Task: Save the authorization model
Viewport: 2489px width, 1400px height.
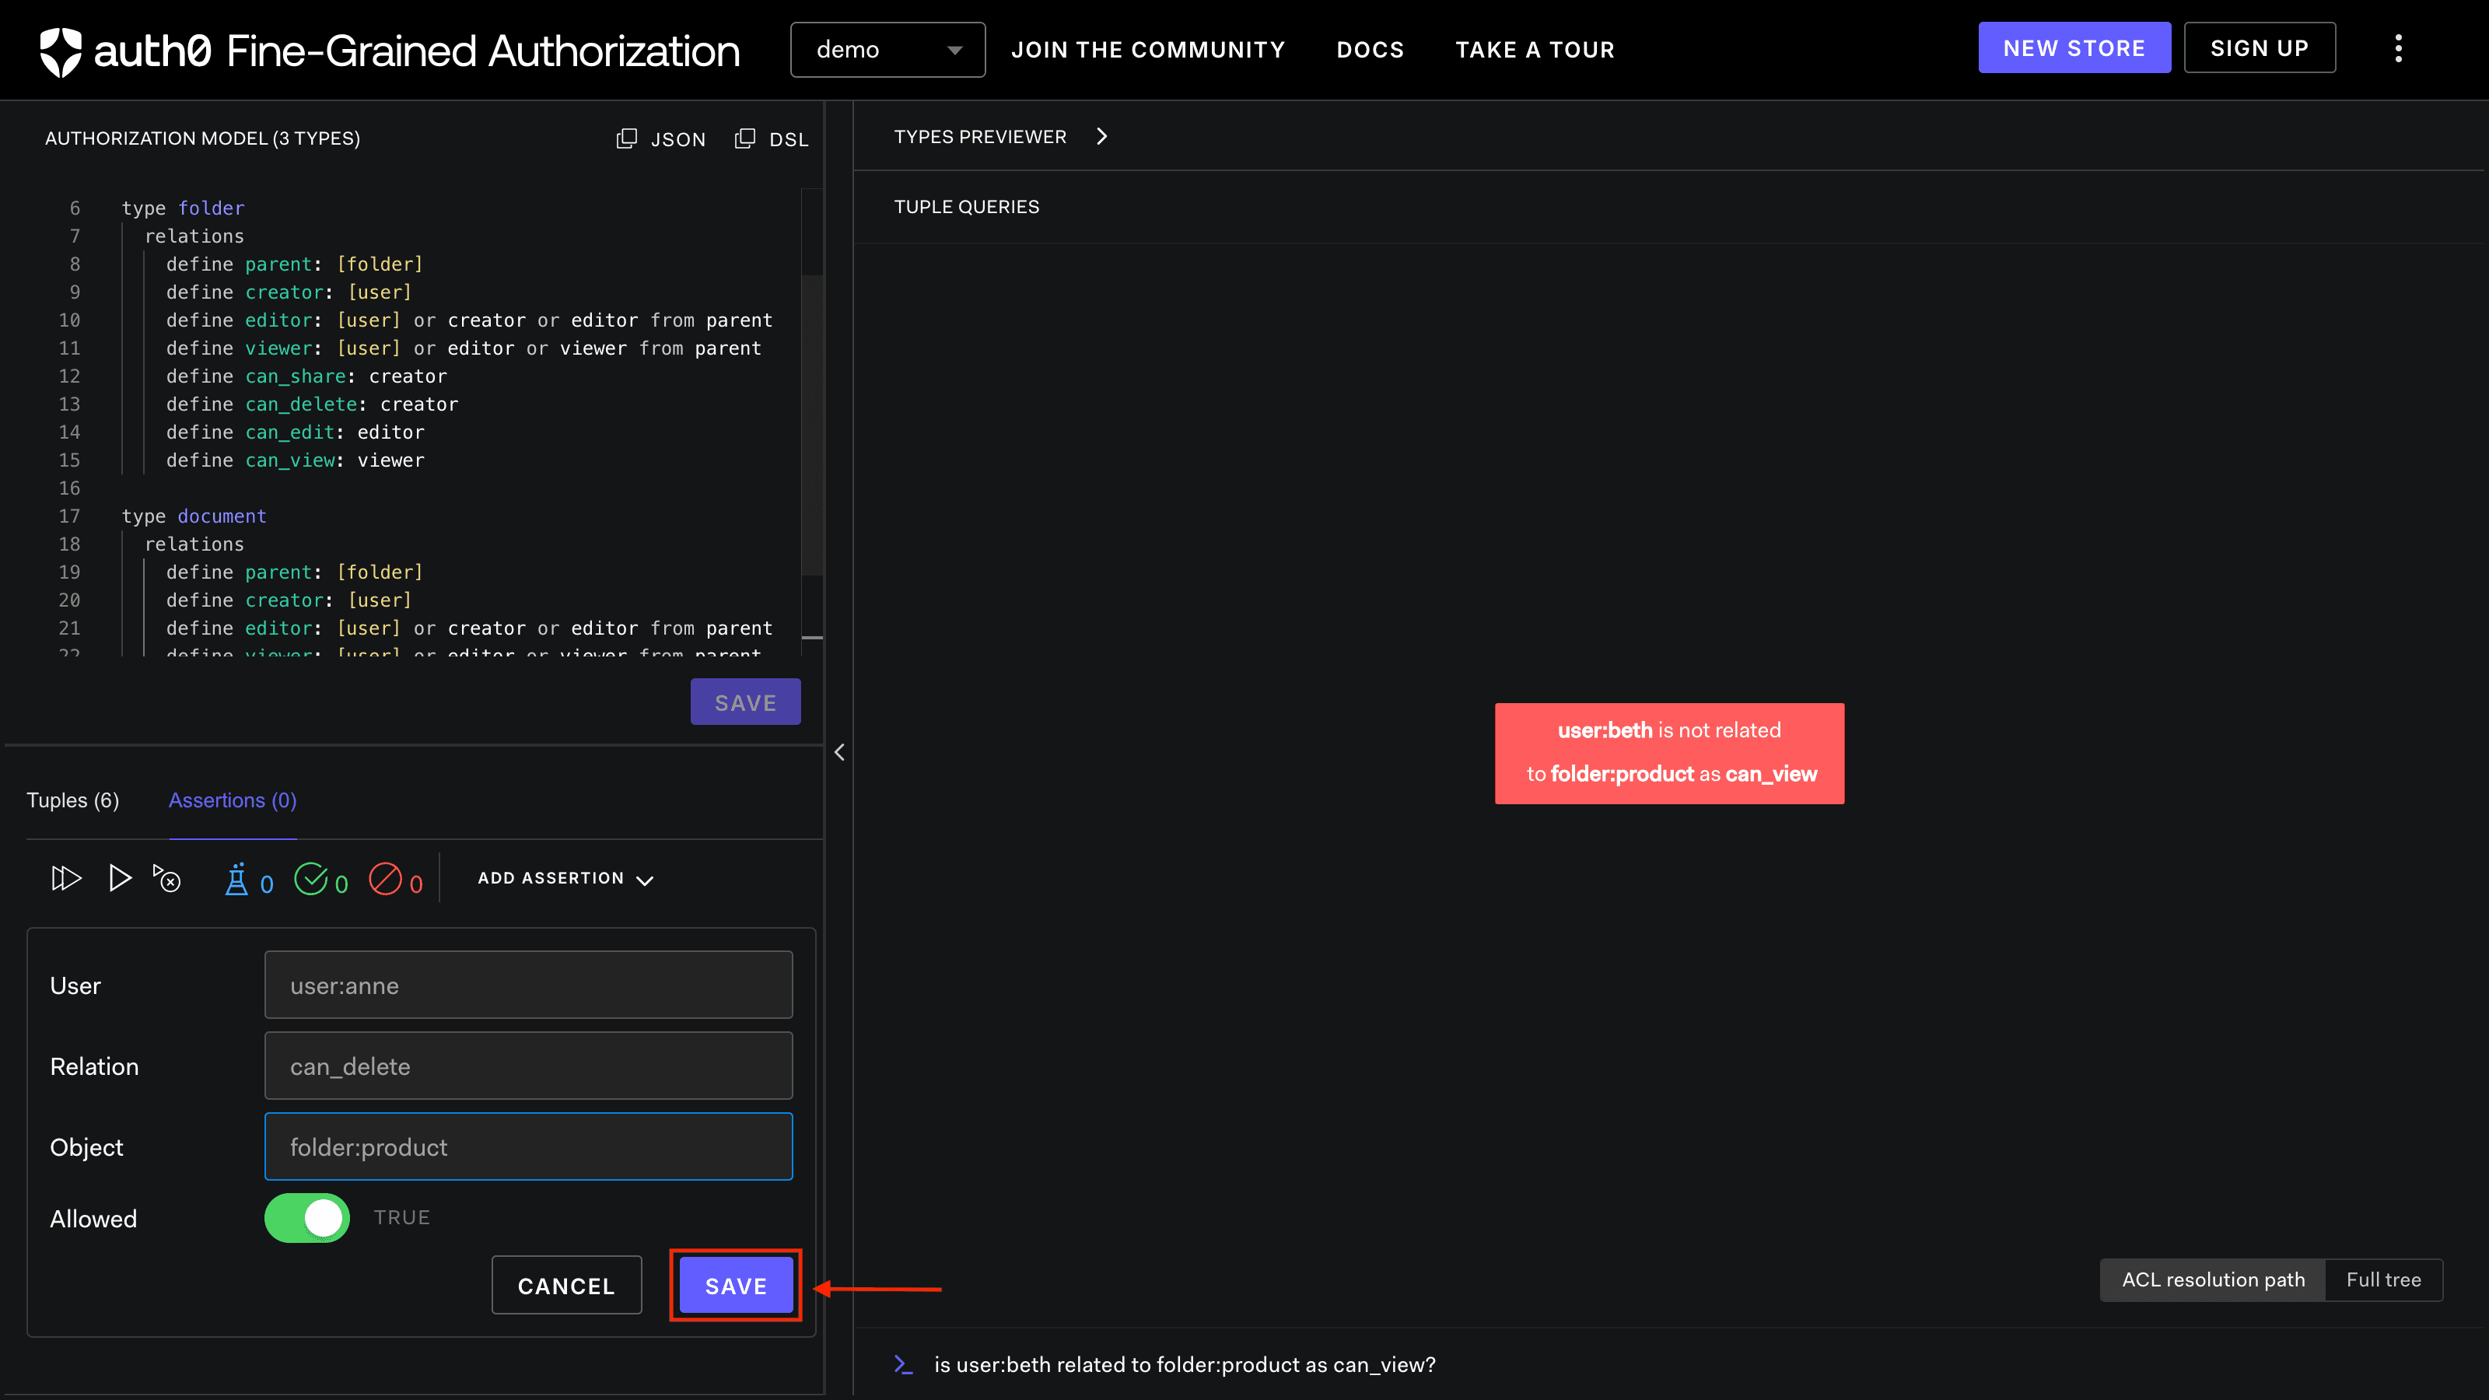Action: (745, 702)
